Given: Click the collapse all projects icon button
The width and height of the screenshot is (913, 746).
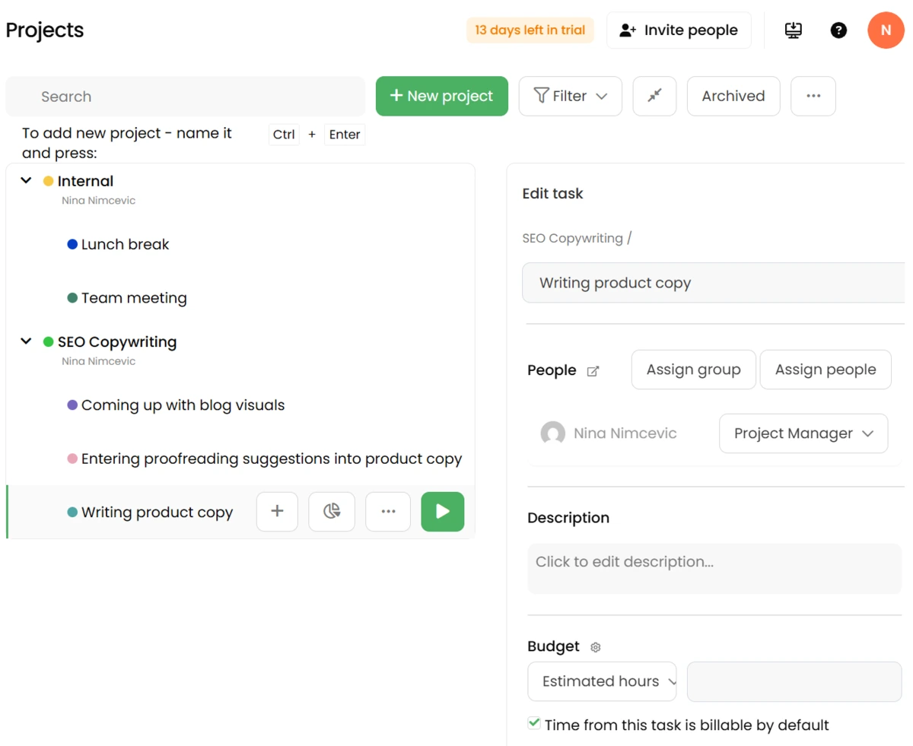Looking at the screenshot, I should point(654,96).
